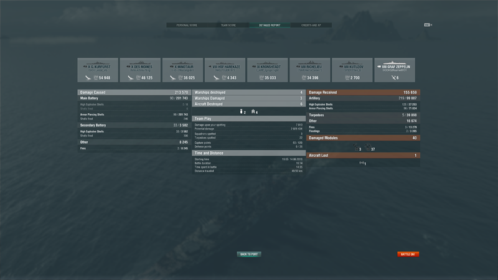Viewport: 498px width, 280px height.
Task: Click the Graf Zeppelin carrier silhouette icon
Action: click(x=394, y=63)
